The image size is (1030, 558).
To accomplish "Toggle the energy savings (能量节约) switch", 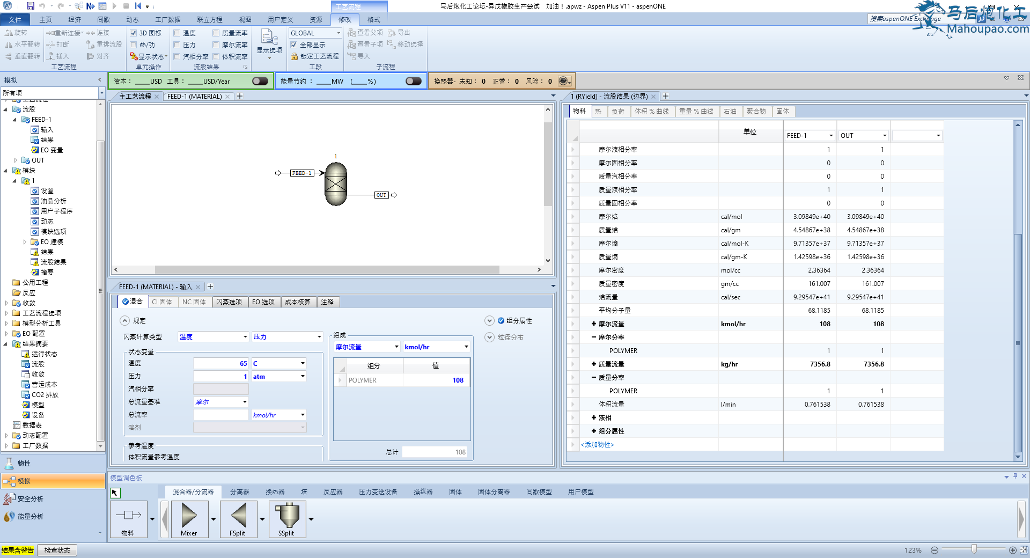I will click(x=414, y=81).
